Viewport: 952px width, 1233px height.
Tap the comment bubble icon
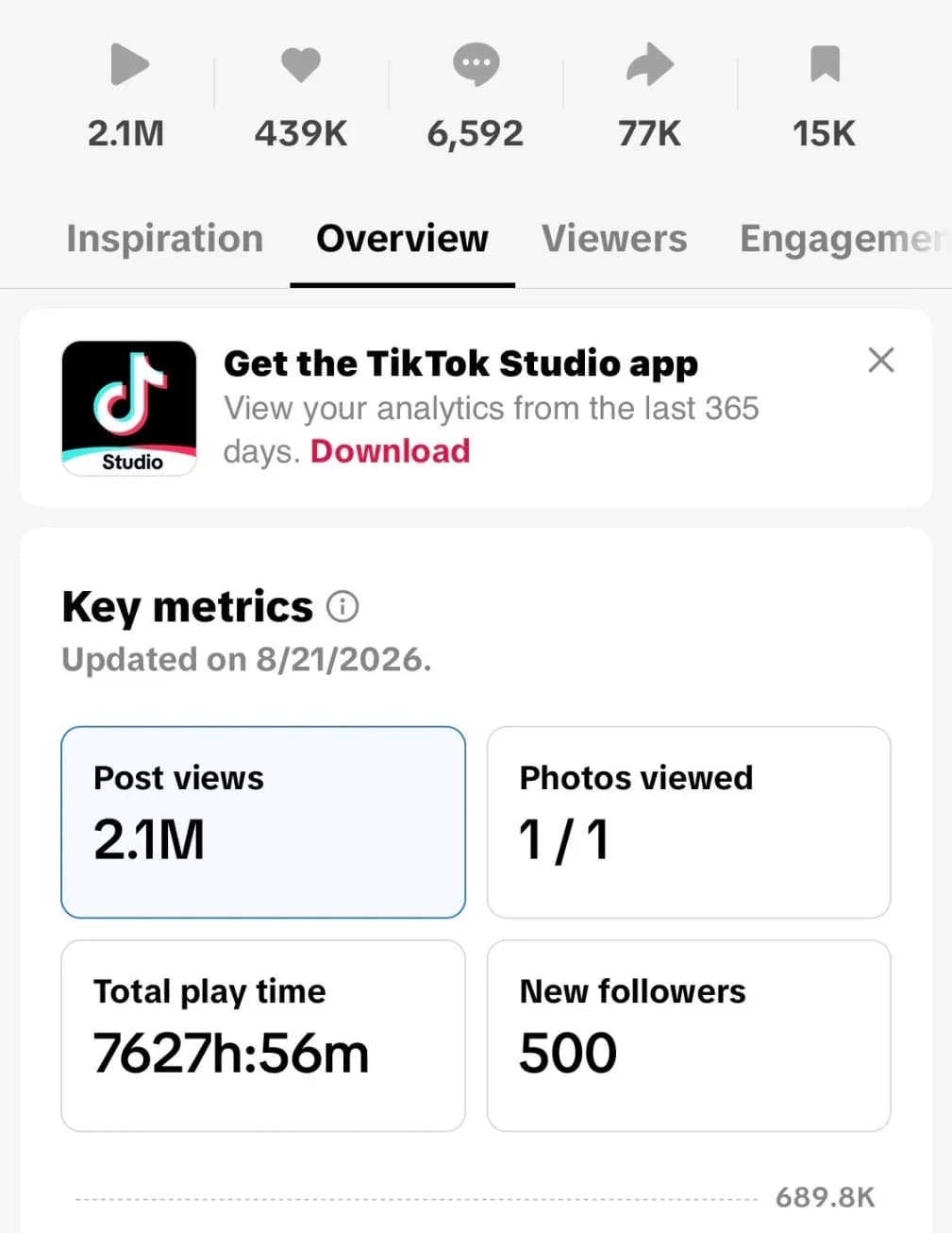pyautogui.click(x=476, y=65)
